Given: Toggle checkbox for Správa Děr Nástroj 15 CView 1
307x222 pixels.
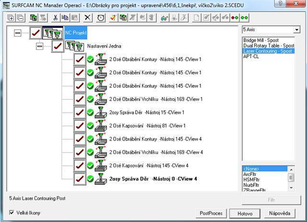Looking at the screenshot, I should click(80, 112).
